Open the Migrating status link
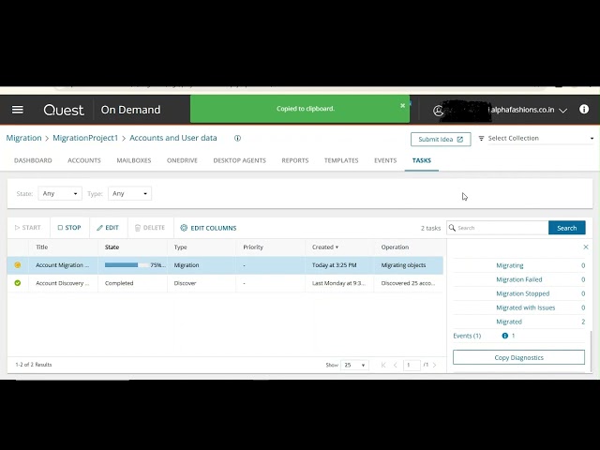This screenshot has width=600, height=450. (x=510, y=265)
